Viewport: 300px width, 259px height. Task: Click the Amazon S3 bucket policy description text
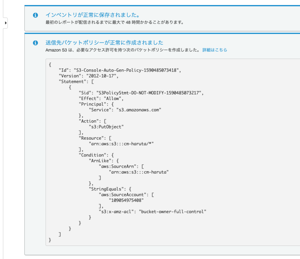123,50
